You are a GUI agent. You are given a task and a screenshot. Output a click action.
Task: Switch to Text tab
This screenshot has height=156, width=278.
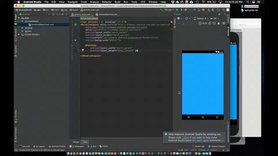85,142
